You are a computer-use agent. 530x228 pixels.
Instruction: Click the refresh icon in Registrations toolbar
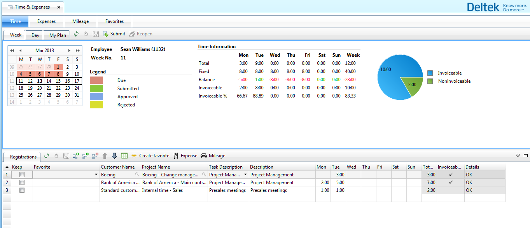(47, 156)
